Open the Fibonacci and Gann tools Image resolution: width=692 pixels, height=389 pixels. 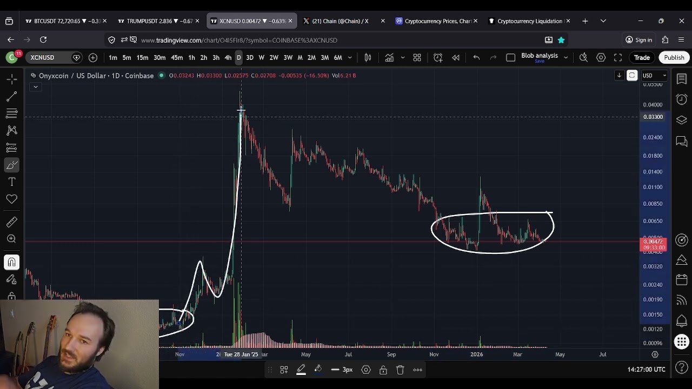[x=11, y=113]
